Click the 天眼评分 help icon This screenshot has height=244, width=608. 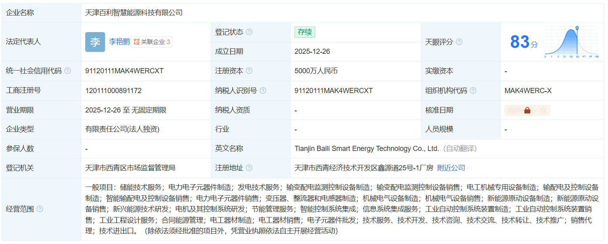point(459,42)
